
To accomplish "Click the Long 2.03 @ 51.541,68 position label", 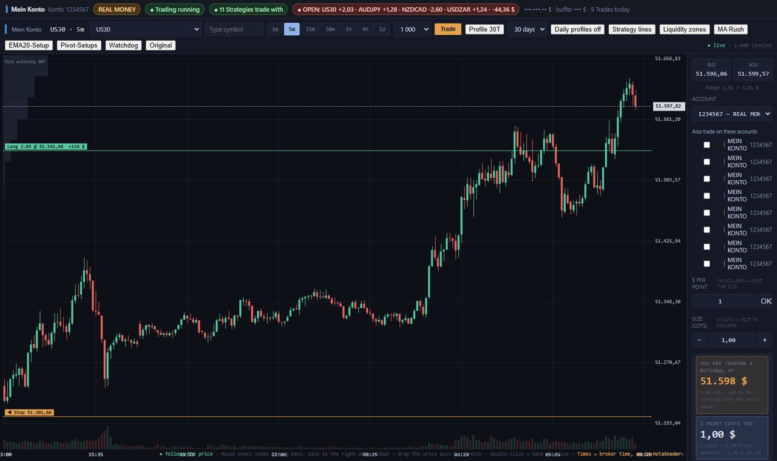I will pos(46,146).
